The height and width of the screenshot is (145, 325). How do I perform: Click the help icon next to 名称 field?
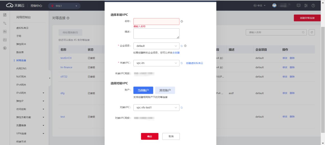click(182, 22)
